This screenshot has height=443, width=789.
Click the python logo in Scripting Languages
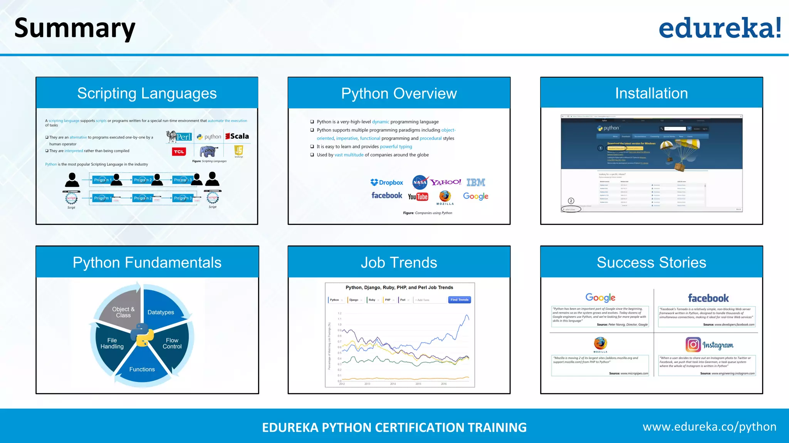(209, 137)
